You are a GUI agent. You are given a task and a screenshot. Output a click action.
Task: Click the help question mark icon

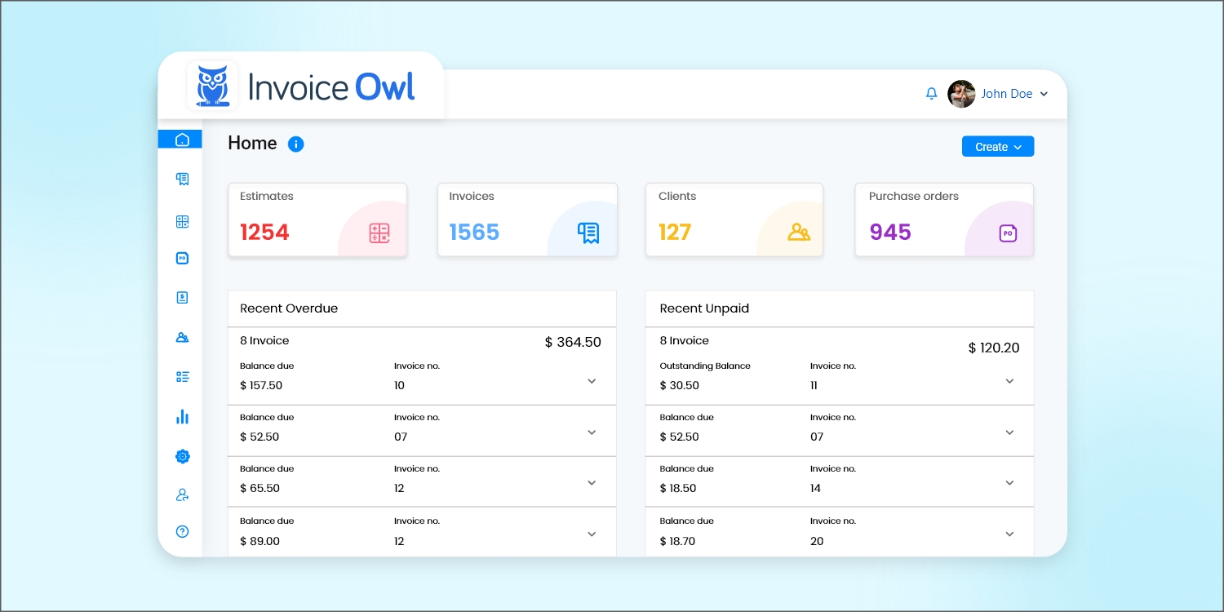[182, 531]
